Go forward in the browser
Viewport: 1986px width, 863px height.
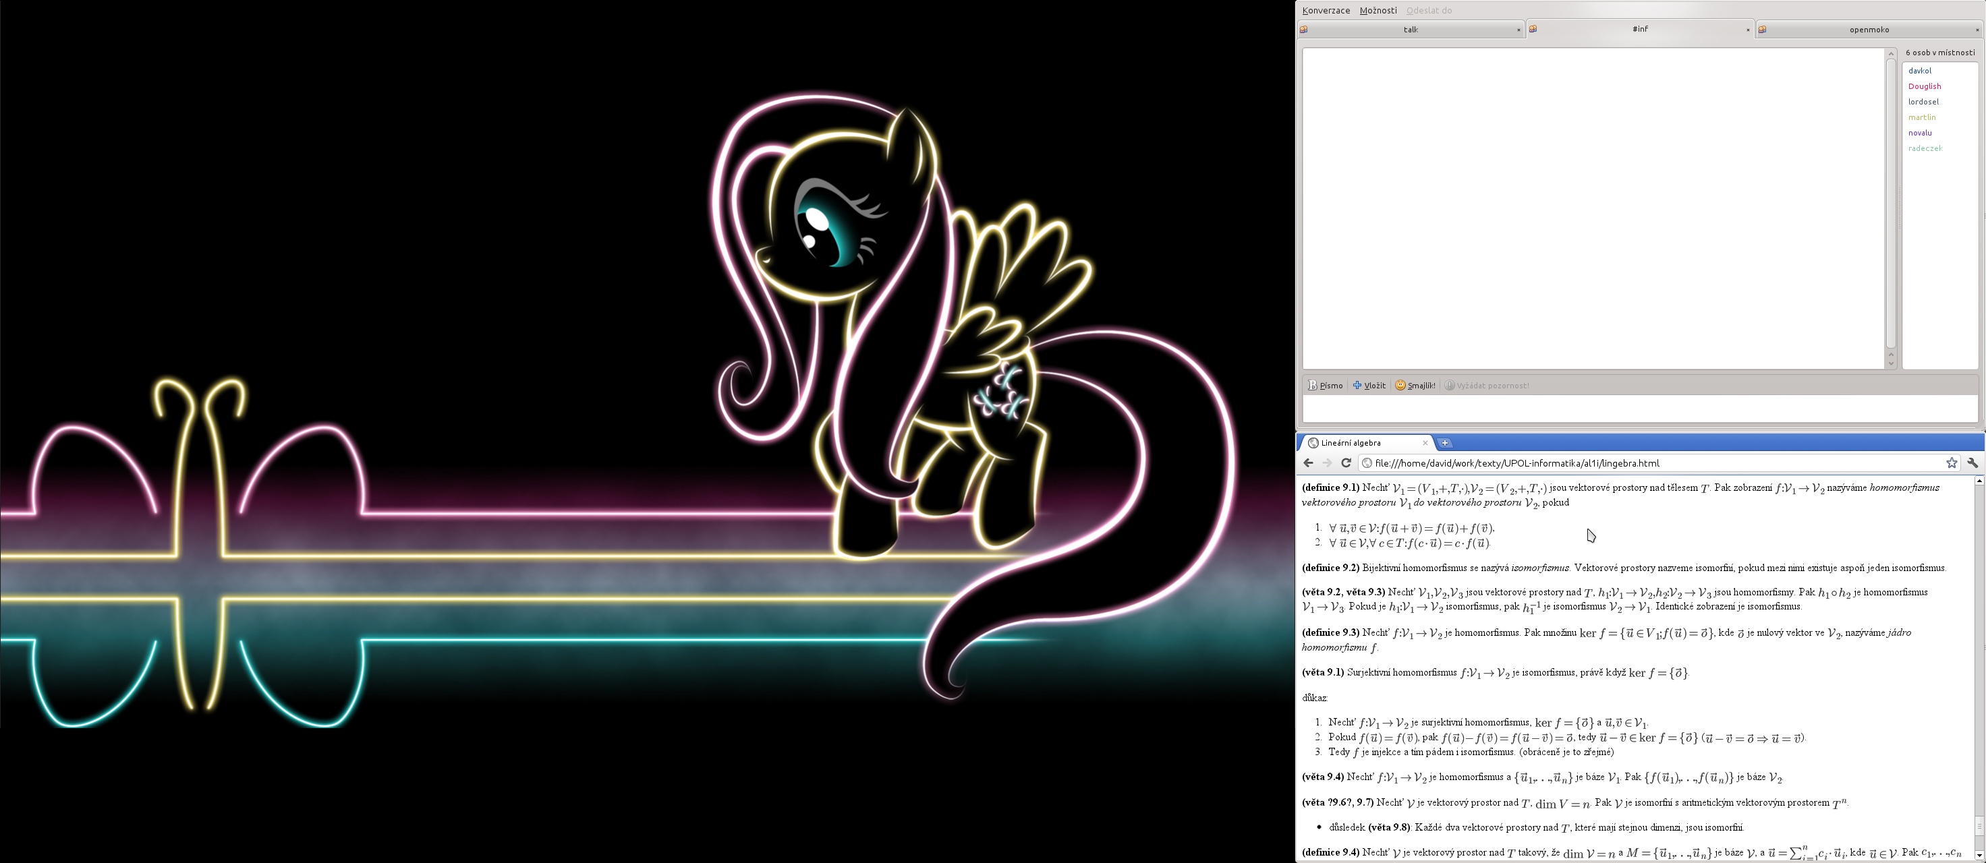point(1327,463)
